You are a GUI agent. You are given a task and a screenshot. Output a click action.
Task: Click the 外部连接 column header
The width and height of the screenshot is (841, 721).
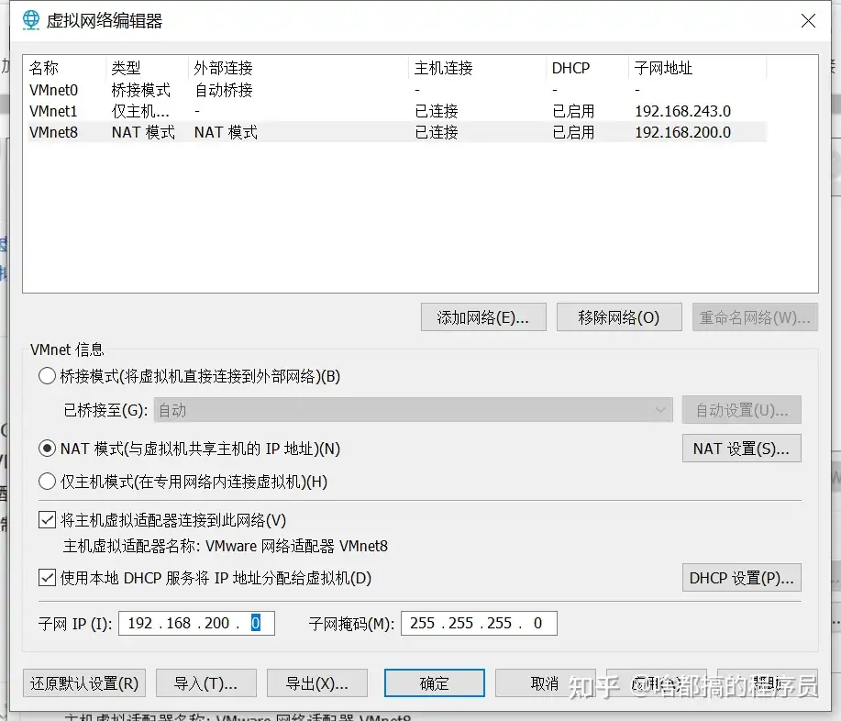[x=298, y=68]
